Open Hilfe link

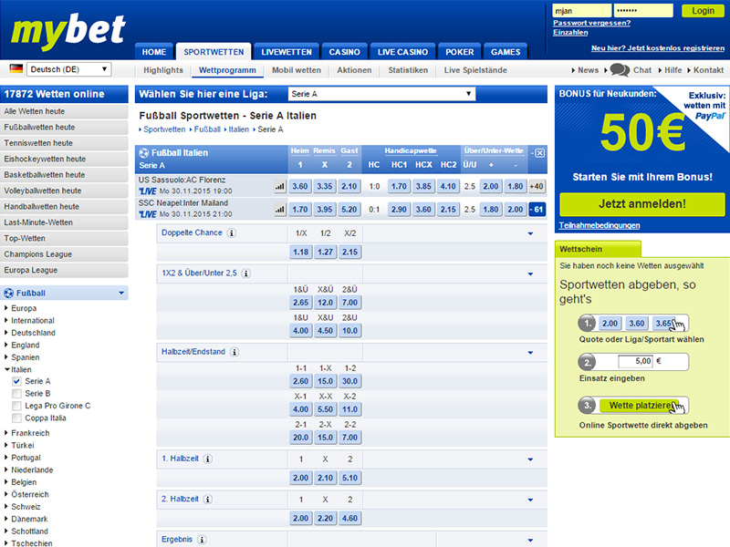(x=673, y=70)
